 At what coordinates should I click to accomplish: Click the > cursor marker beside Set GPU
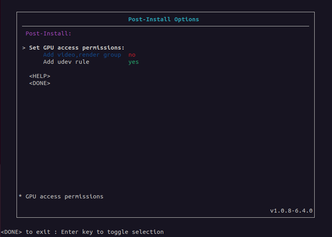(x=24, y=48)
